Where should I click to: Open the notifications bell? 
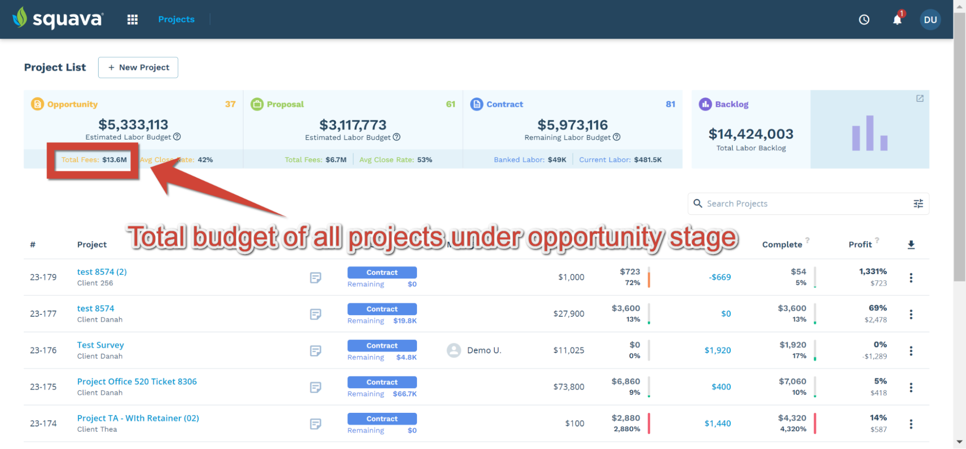(x=897, y=20)
